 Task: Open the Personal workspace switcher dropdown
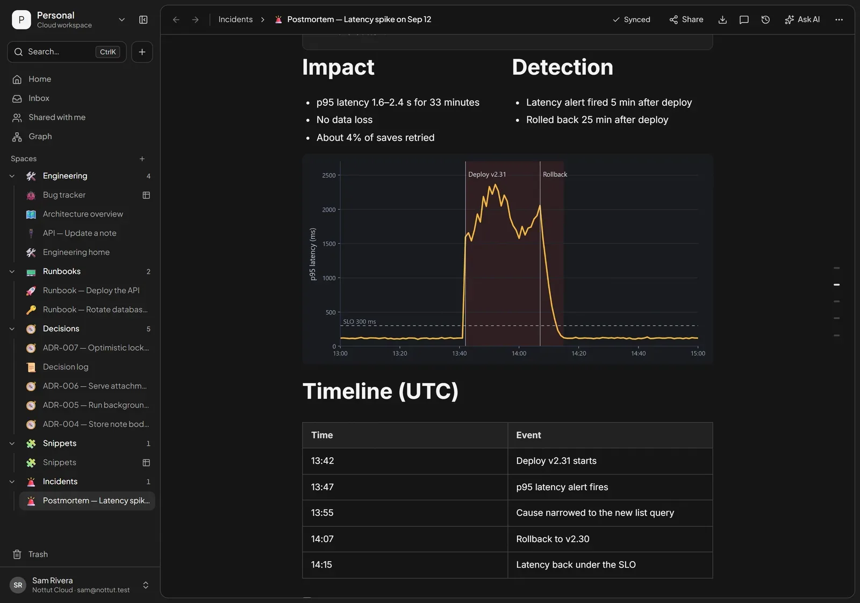(69, 20)
